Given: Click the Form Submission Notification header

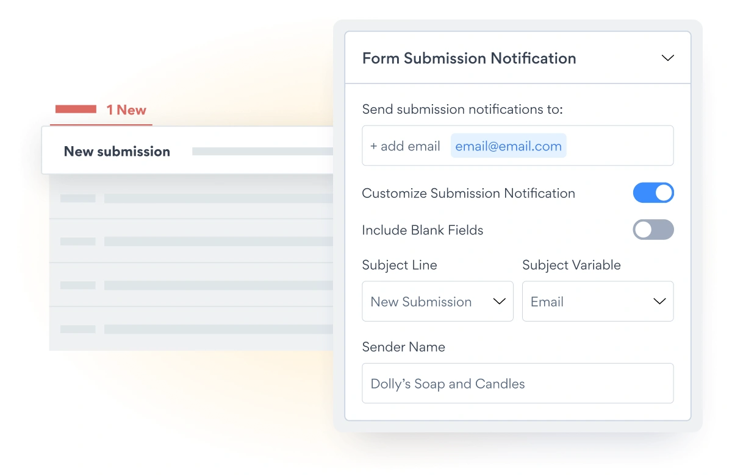Looking at the screenshot, I should (x=468, y=58).
